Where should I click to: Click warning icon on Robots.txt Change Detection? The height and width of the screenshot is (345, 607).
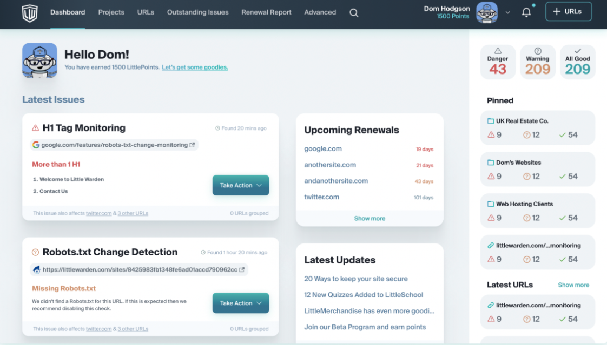click(x=35, y=252)
